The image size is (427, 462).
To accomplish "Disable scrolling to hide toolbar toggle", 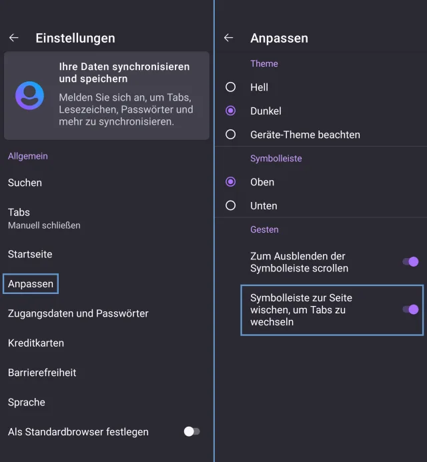I will click(410, 262).
